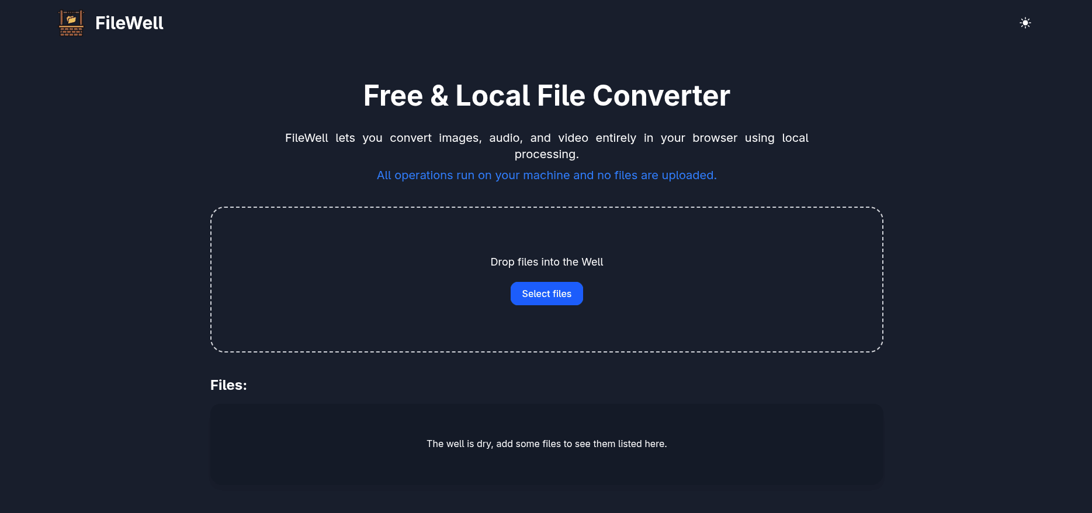Toggle light mode with the sun icon
1092x513 pixels.
pyautogui.click(x=1025, y=23)
